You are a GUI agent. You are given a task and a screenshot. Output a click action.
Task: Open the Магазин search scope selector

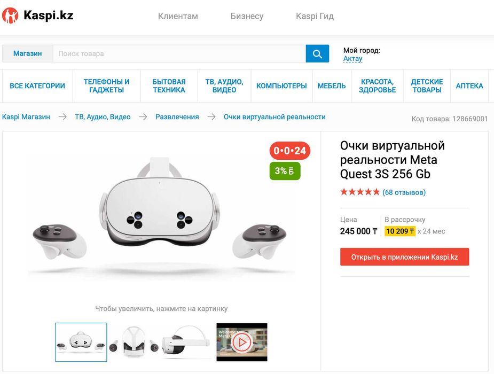click(x=27, y=53)
